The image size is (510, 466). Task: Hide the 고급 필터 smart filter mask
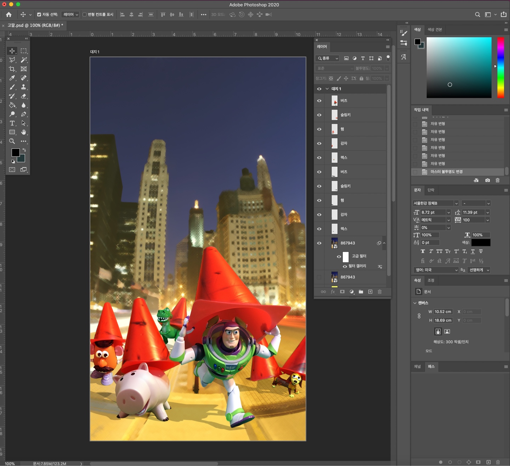(339, 257)
